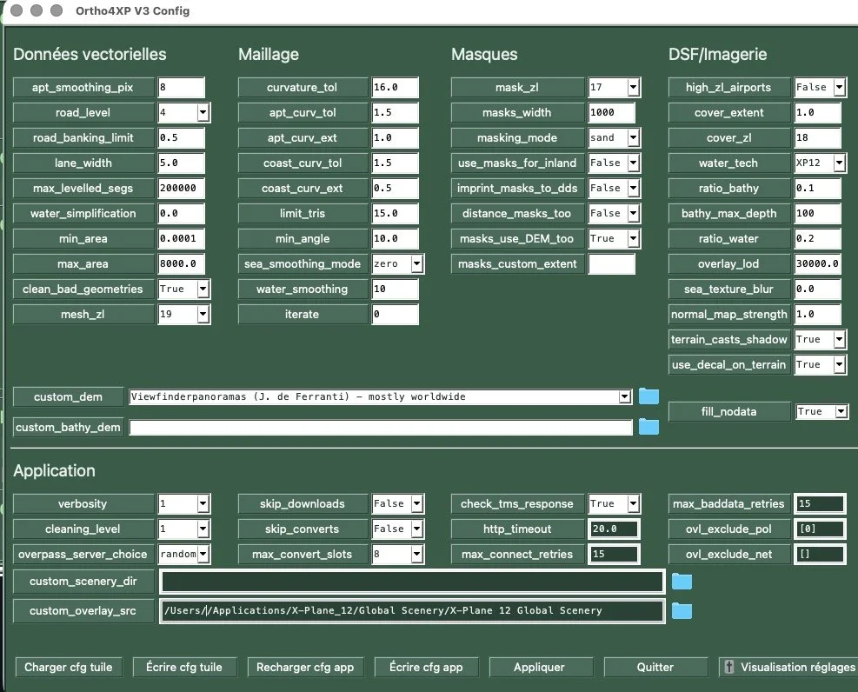Click Recharger cfg app button
The width and height of the screenshot is (858, 692).
(x=305, y=667)
